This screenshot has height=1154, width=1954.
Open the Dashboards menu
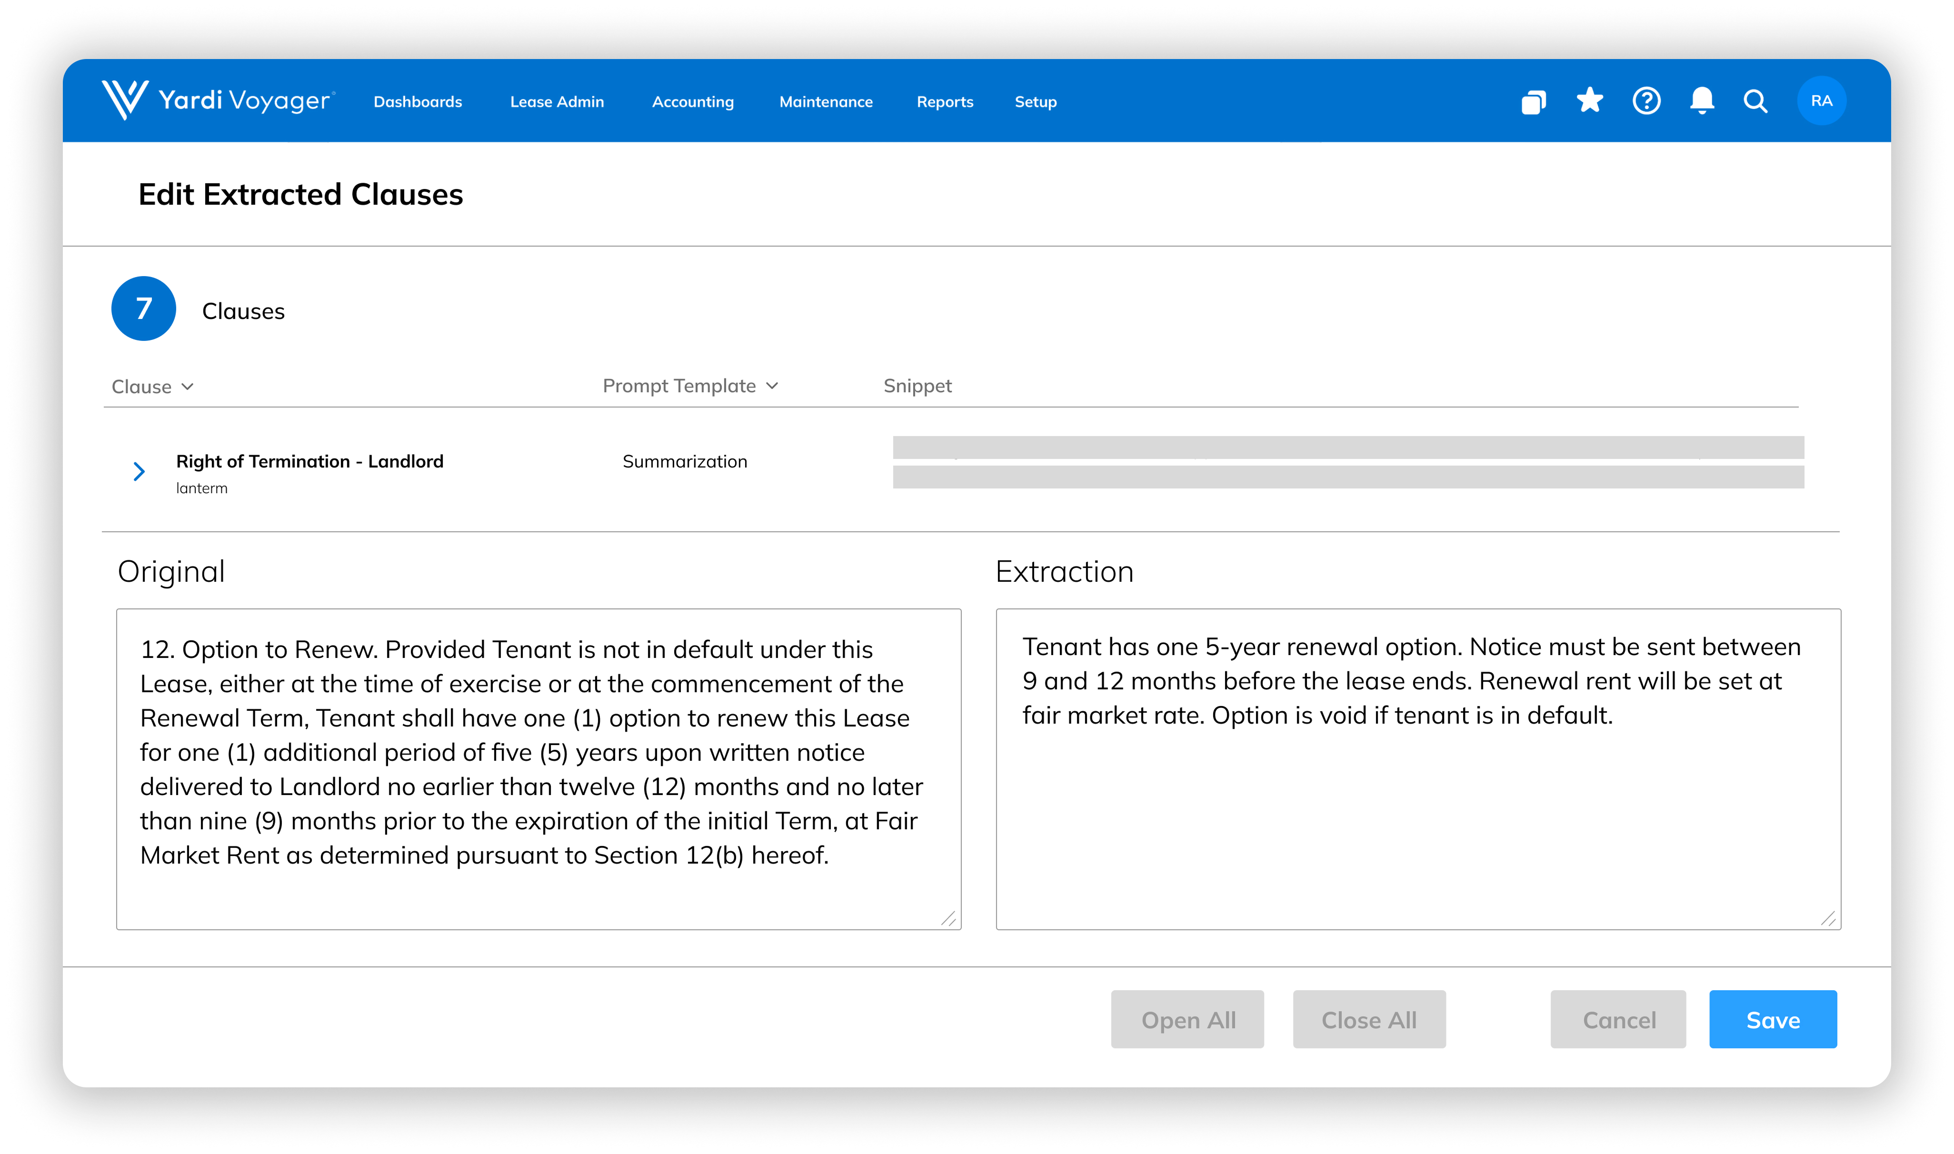[x=418, y=102]
